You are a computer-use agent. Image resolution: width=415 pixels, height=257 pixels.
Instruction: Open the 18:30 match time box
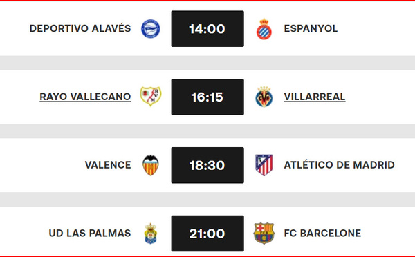click(207, 165)
